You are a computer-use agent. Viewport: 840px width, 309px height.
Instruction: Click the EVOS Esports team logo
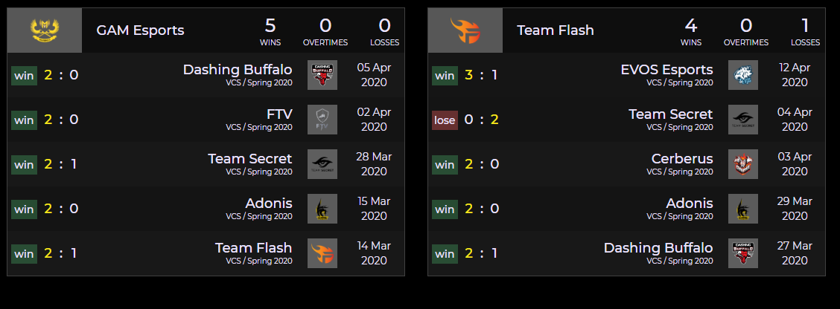tap(743, 75)
